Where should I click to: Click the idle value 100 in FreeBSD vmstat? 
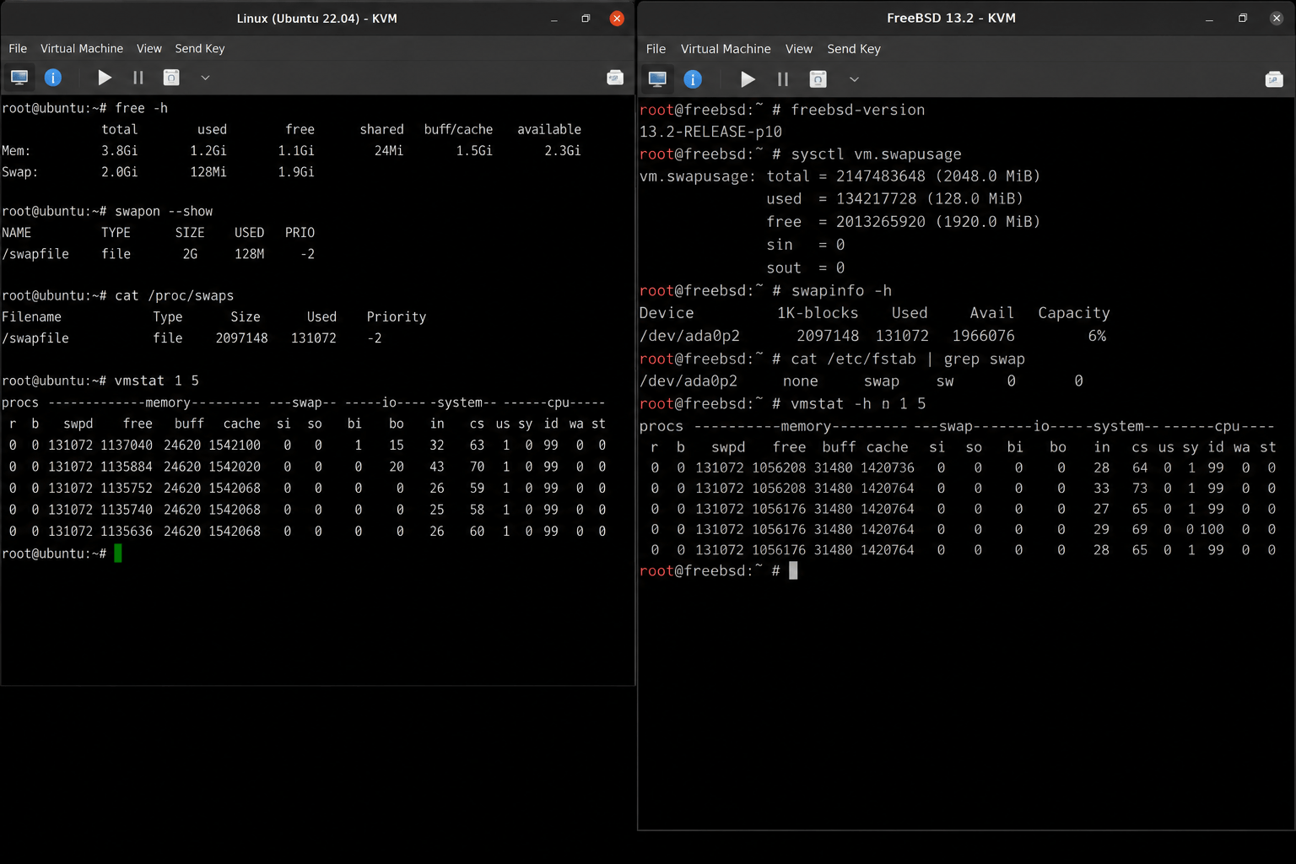[x=1211, y=529]
